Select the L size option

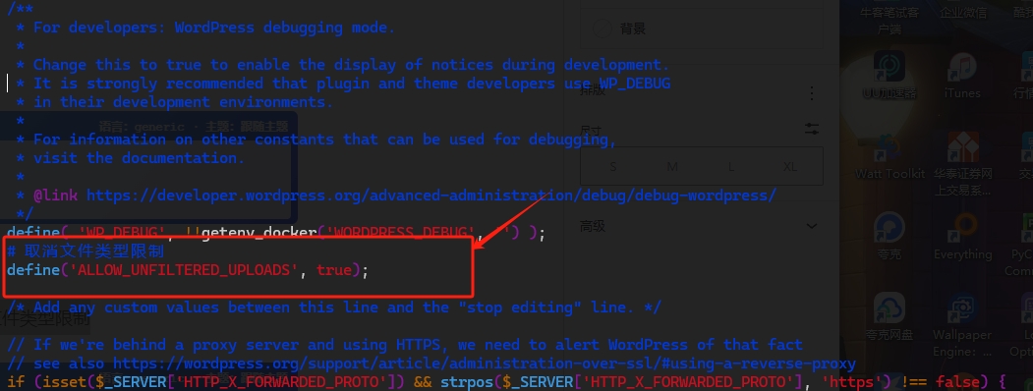[730, 167]
